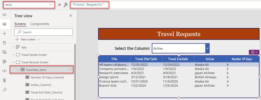The image size is (261, 100).
Task: Click the 12/25/2022 start date cell
Action: 139,65
